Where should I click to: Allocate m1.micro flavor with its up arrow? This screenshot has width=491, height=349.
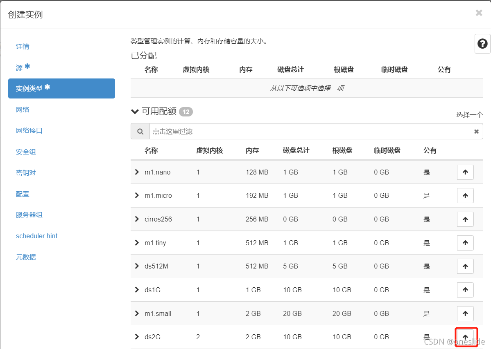(465, 196)
